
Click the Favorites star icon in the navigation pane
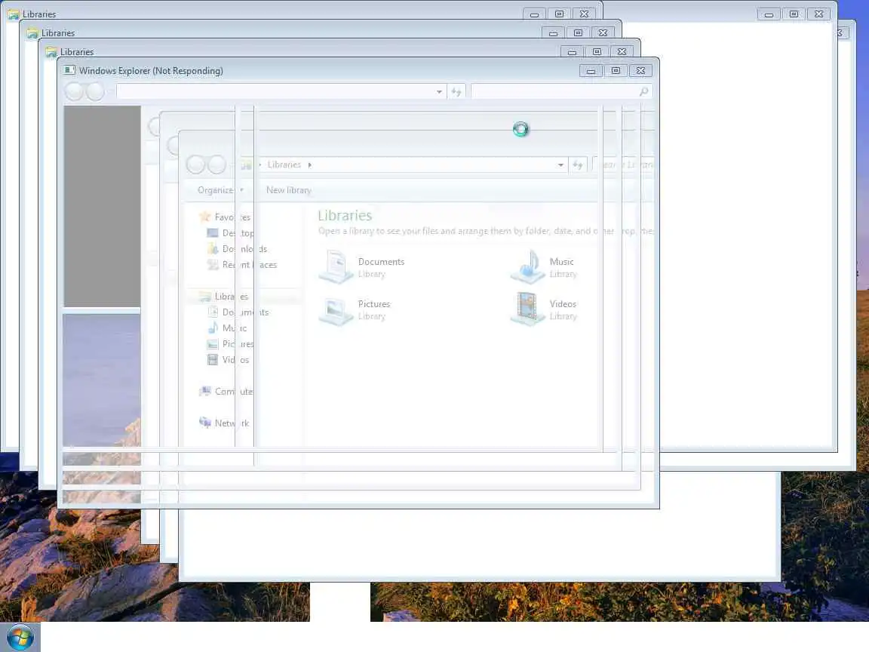click(205, 217)
